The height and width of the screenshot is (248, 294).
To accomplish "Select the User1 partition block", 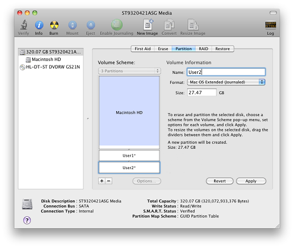I will pos(129,155).
